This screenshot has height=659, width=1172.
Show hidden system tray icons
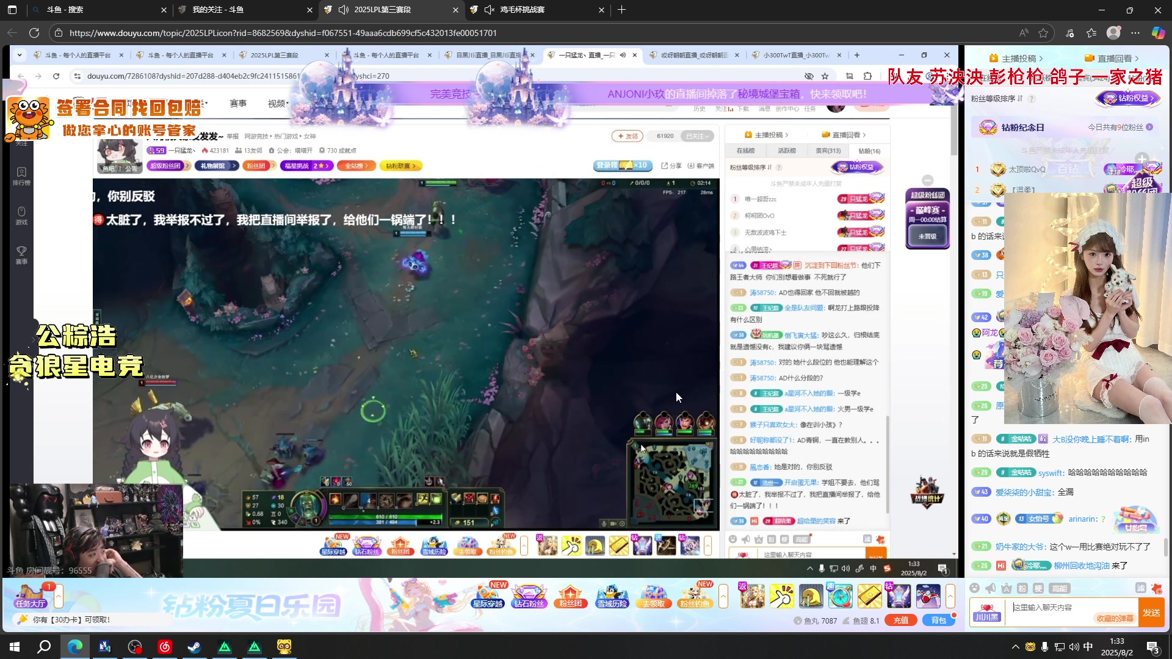tap(1016, 647)
